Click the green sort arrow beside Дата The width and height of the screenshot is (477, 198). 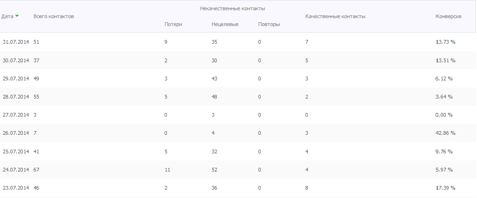click(x=17, y=16)
